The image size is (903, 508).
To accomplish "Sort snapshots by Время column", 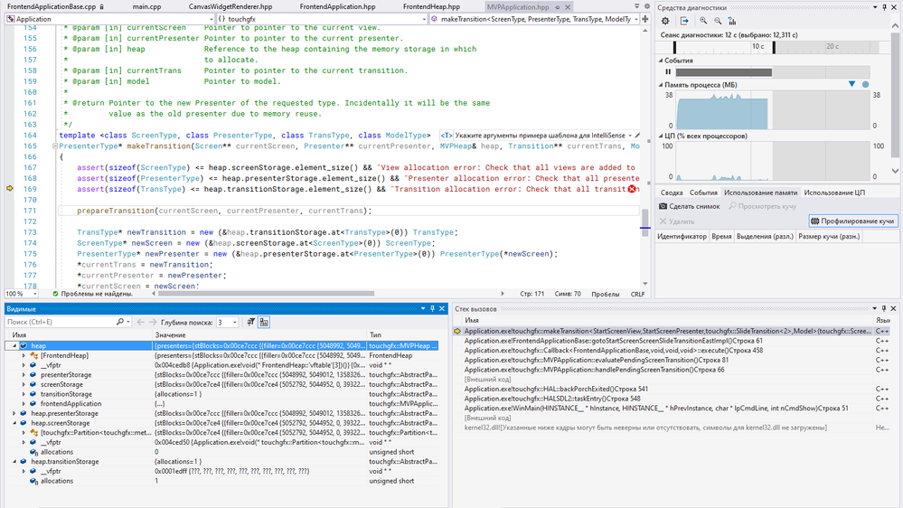I will (721, 236).
